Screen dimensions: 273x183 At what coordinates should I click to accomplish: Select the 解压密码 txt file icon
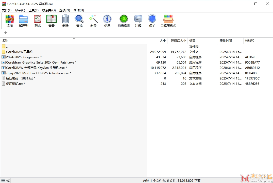point(4,78)
